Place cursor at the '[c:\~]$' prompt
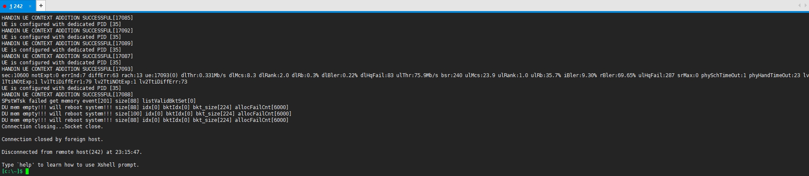 pos(12,171)
